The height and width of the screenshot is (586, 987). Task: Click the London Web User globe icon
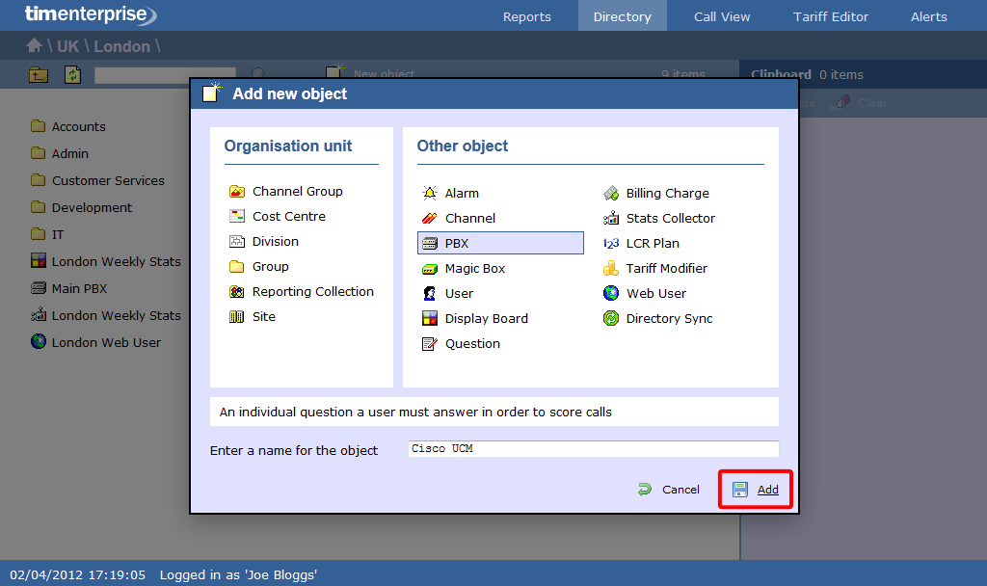[x=39, y=342]
